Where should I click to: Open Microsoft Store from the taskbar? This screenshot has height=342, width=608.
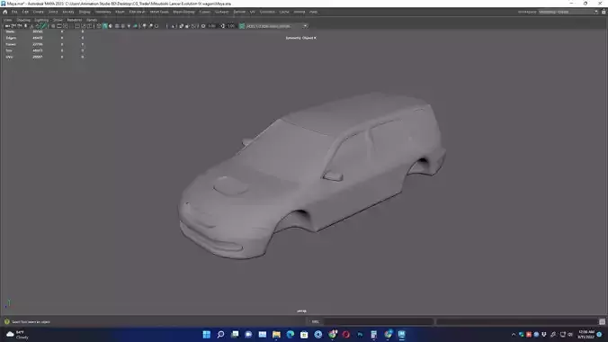point(304,334)
